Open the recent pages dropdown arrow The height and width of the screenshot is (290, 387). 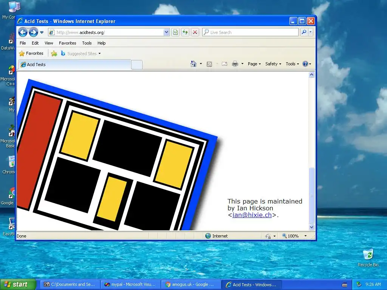point(42,32)
